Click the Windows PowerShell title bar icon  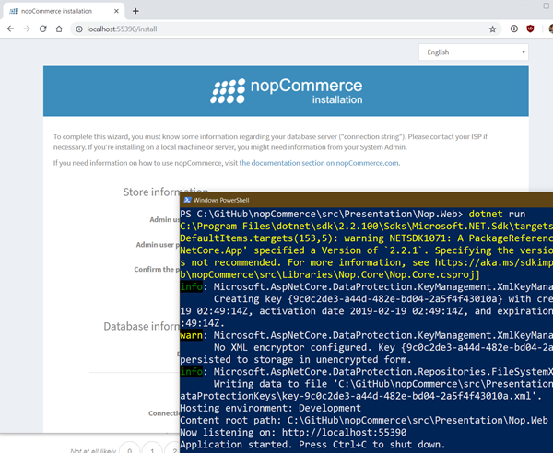click(187, 200)
